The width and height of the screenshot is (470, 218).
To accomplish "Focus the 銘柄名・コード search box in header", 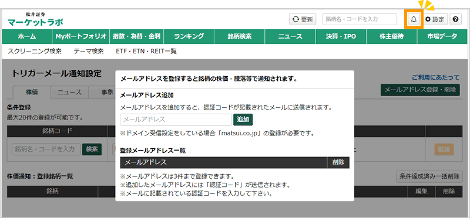I will [x=360, y=19].
